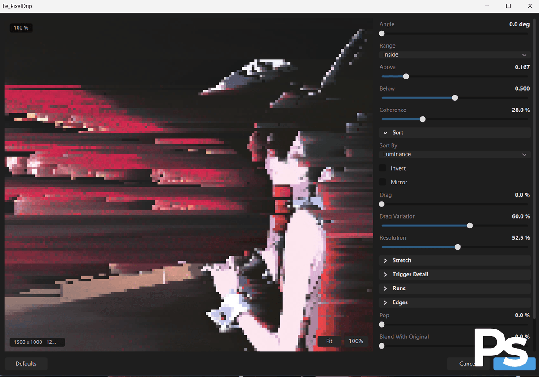539x377 pixels.
Task: Set preview zoom to 100% button
Action: pyautogui.click(x=356, y=341)
